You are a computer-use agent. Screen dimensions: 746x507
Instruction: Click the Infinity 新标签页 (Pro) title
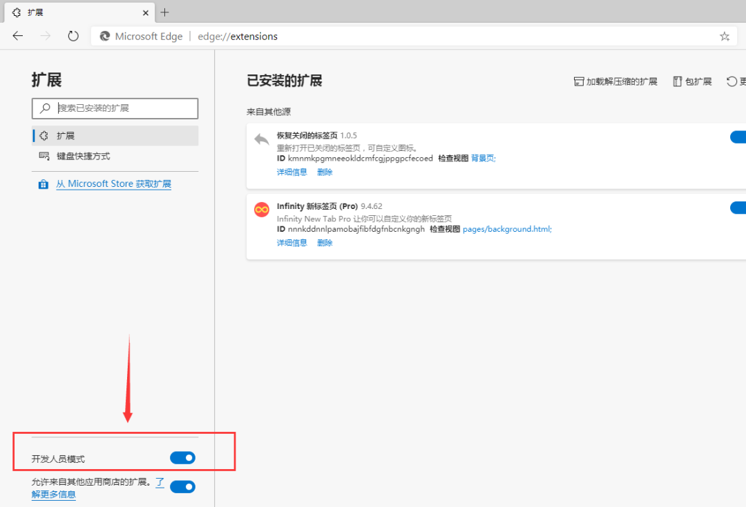317,206
